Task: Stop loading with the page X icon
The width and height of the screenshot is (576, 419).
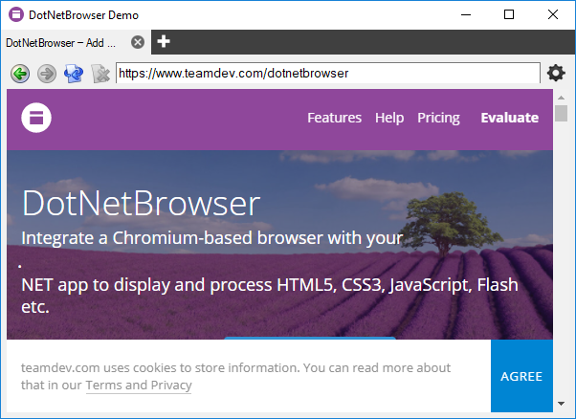Action: tap(100, 74)
